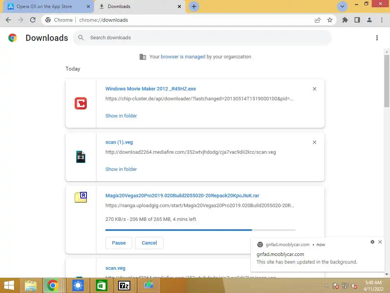Dismiss the gnfad.mooblycar.com notification
The height and width of the screenshot is (293, 390).
tap(380, 242)
